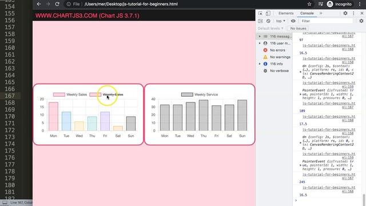Screen dimensions: 366x206
Task: Click the red No errors icon
Action: pyautogui.click(x=265, y=50)
